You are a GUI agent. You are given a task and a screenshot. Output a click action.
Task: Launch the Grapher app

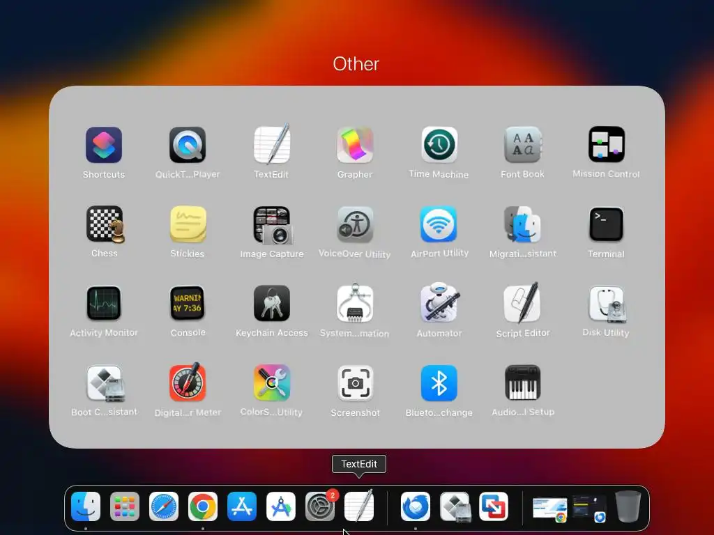(x=355, y=145)
